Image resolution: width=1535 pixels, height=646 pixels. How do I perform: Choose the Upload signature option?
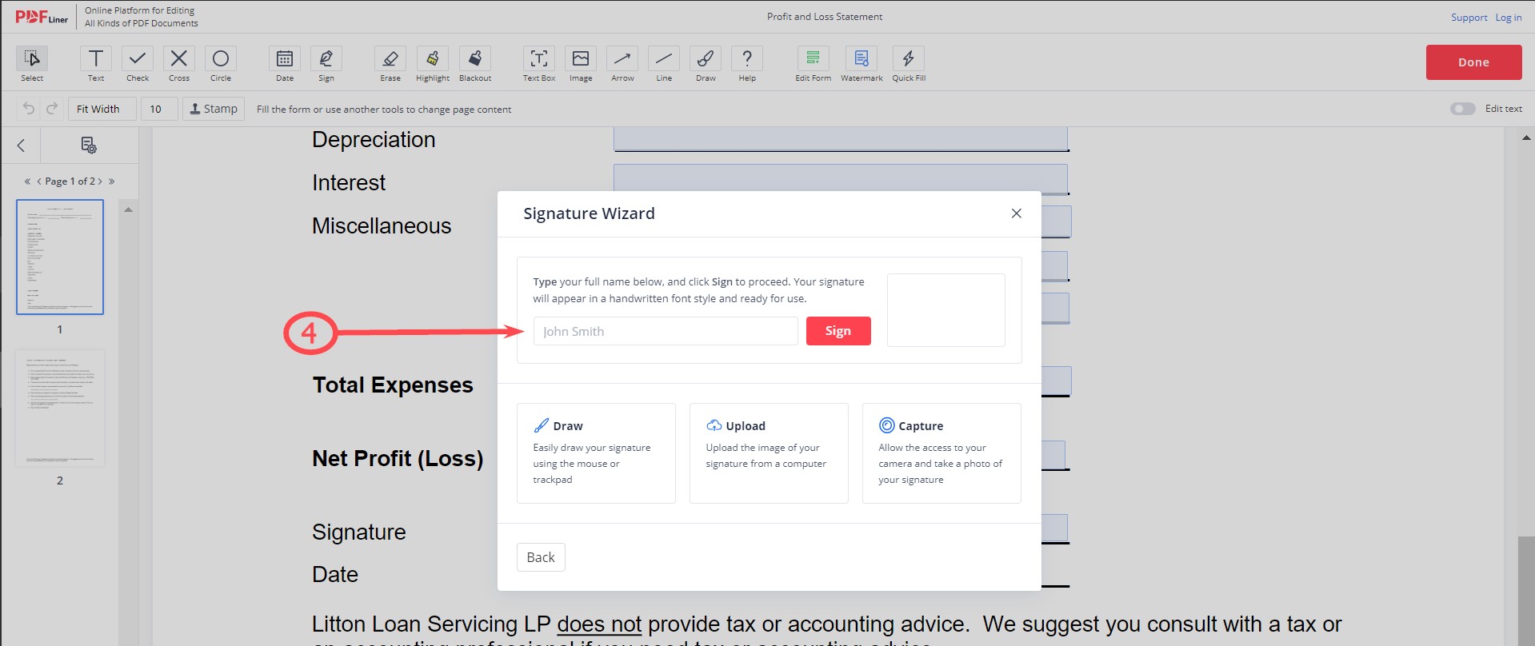click(x=769, y=453)
